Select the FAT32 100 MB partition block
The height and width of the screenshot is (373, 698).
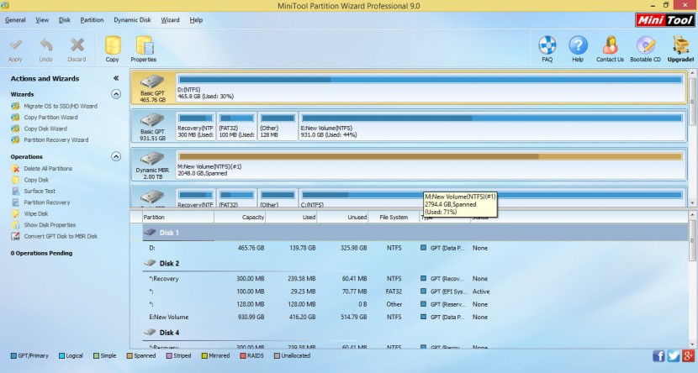point(237,126)
